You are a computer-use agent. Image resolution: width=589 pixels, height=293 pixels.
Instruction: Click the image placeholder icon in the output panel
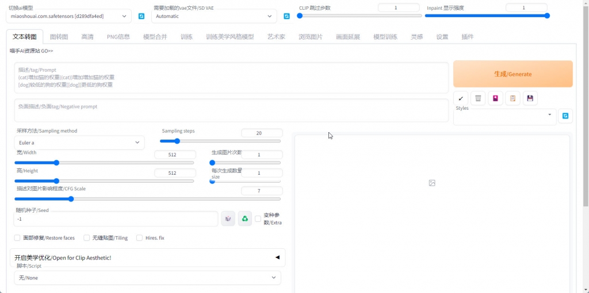coord(432,183)
